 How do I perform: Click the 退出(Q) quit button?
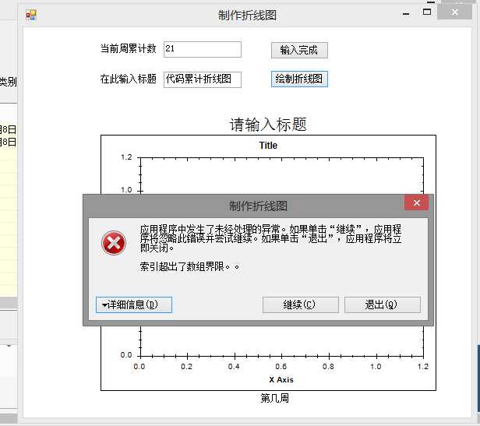point(383,305)
